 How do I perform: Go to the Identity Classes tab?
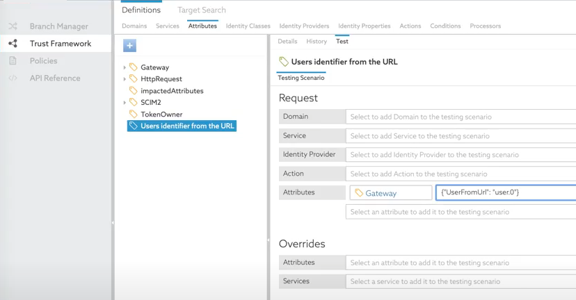click(x=248, y=26)
